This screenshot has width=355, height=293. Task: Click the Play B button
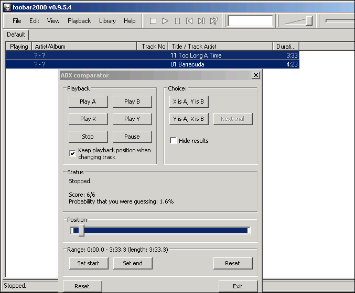pyautogui.click(x=132, y=102)
